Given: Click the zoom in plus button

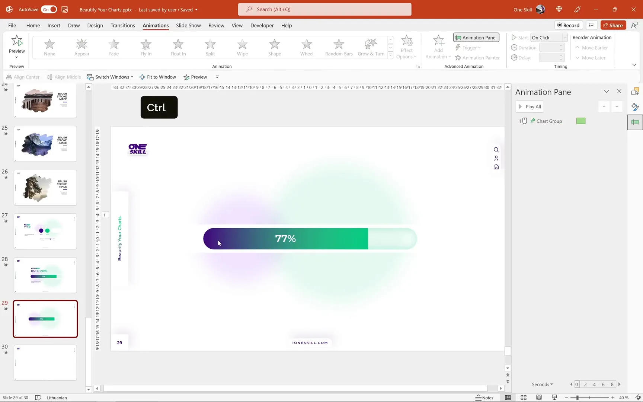Looking at the screenshot, I should click(x=612, y=398).
